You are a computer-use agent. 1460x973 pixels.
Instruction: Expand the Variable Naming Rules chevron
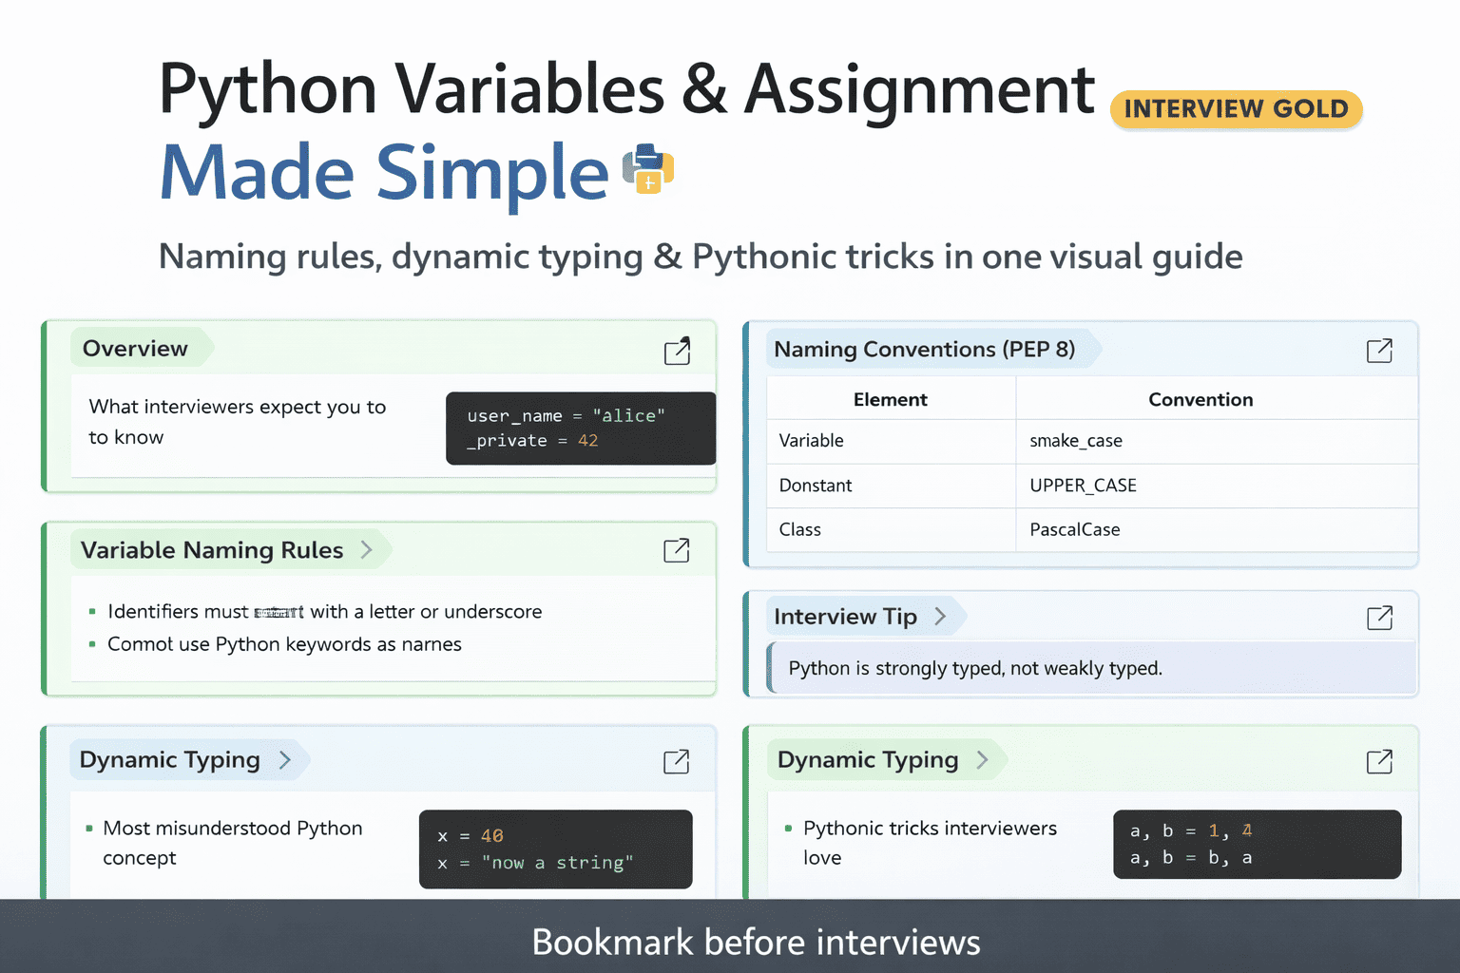tap(367, 549)
